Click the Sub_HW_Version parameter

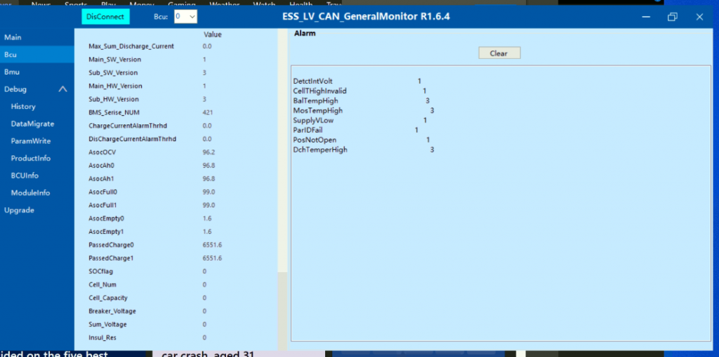(113, 99)
